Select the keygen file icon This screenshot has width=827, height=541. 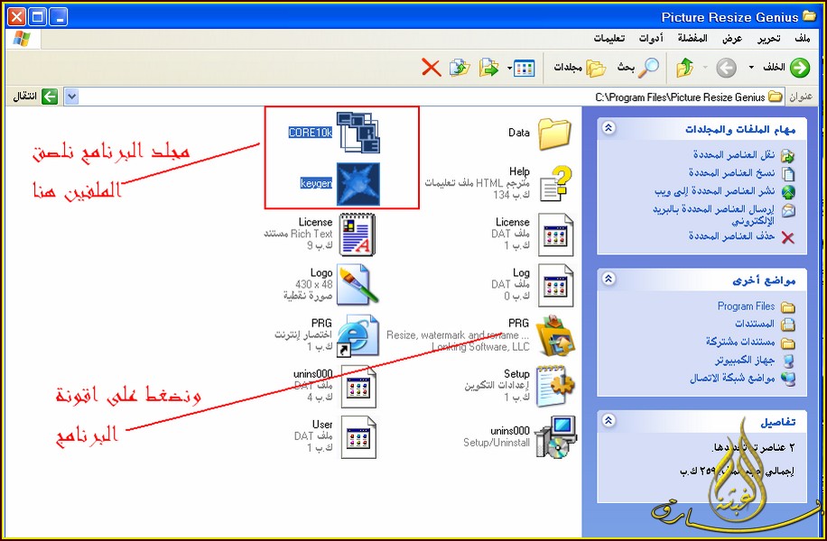[358, 183]
